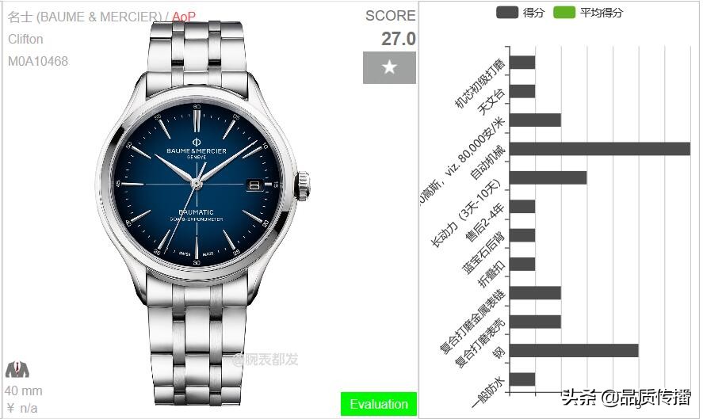Click the white star rating icon
703x419 pixels.
tap(389, 67)
